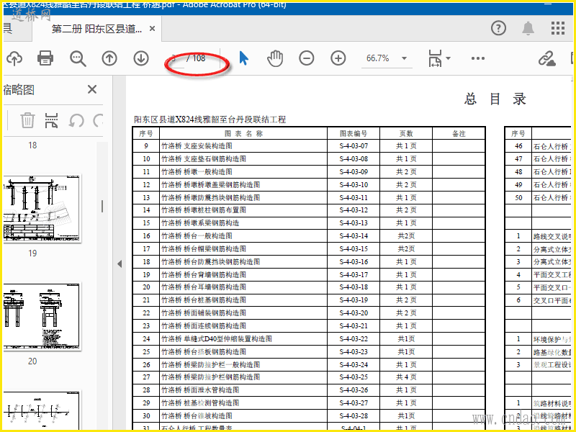Delete pages using trash icon in thumbnails panel

pos(27,120)
